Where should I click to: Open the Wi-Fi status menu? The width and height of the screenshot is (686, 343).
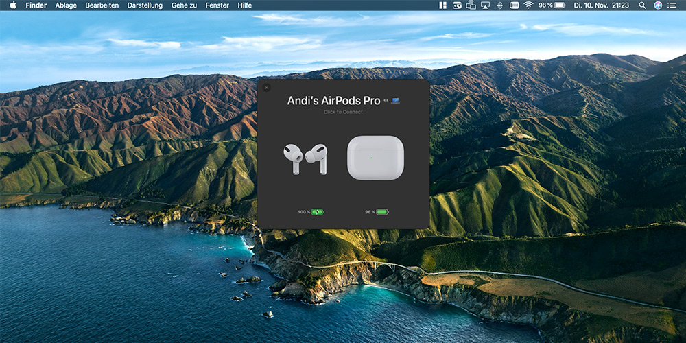pyautogui.click(x=528, y=5)
